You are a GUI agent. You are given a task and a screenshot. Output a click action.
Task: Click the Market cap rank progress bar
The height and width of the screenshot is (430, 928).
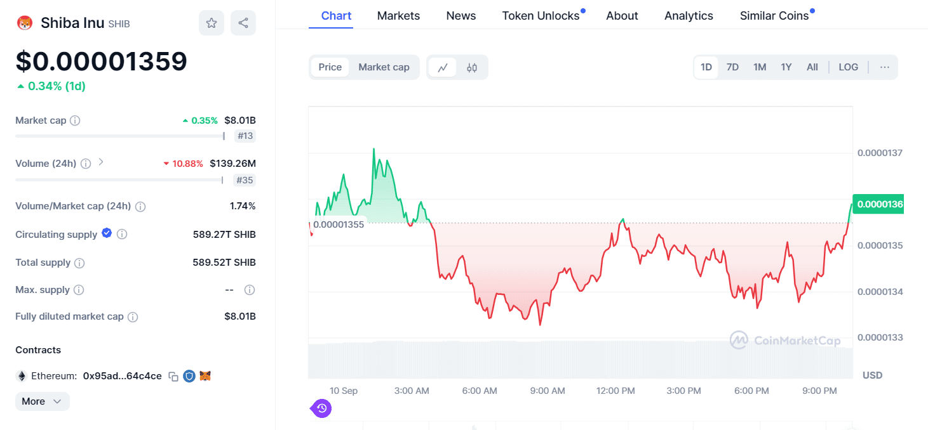(x=119, y=136)
